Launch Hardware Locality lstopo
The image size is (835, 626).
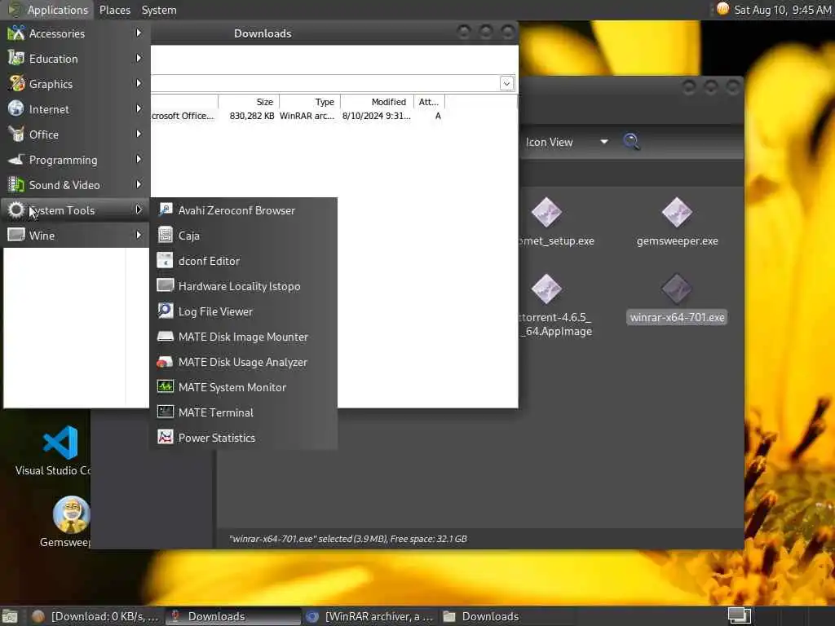[x=243, y=286]
